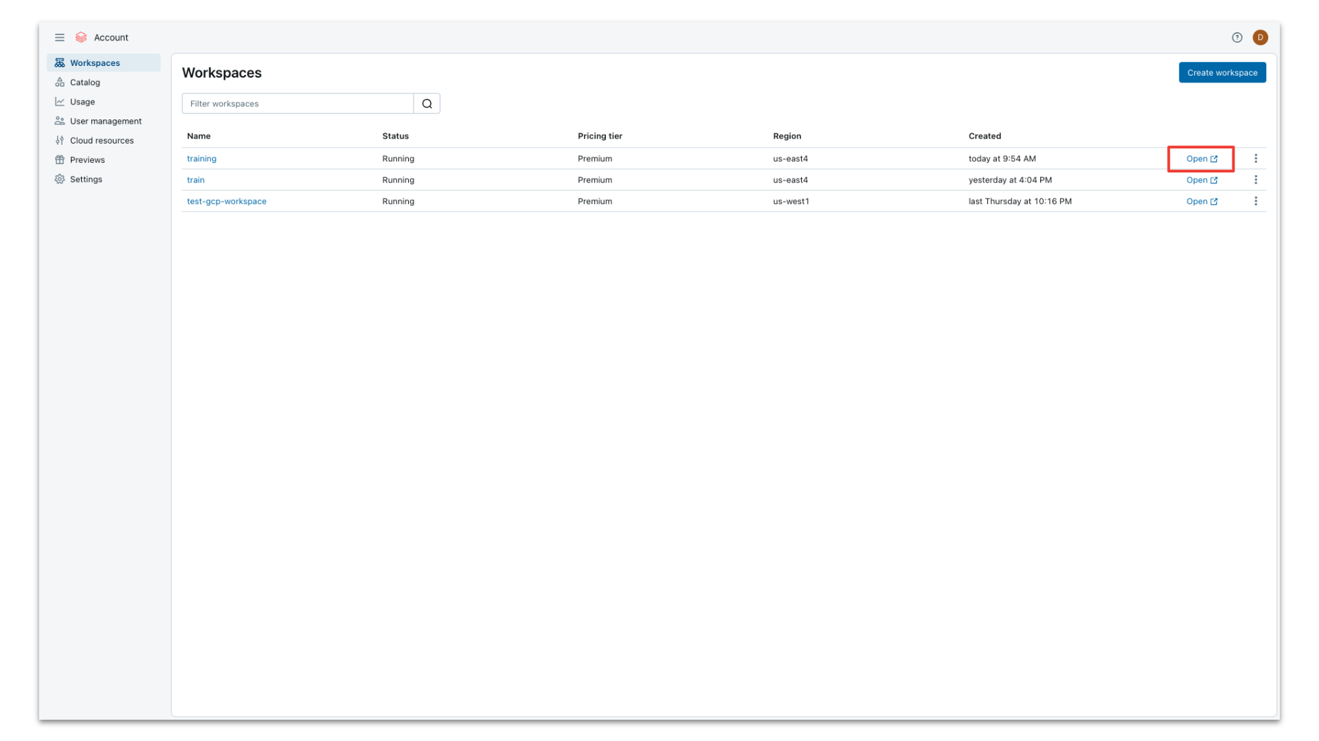The width and height of the screenshot is (1319, 741).
Task: Open Usage section in sidebar
Action: point(82,102)
